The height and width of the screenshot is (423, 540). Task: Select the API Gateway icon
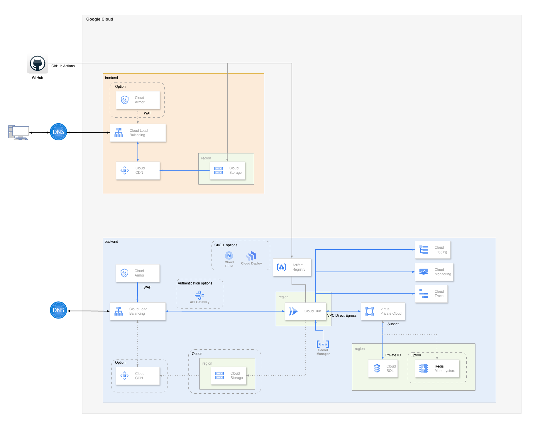coord(199,295)
